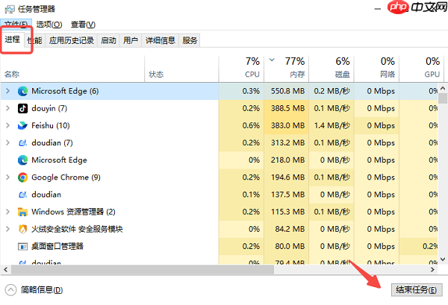Image resolution: width=448 pixels, height=305 pixels.
Task: Expand the doudian (7) process group
Action: click(7, 142)
